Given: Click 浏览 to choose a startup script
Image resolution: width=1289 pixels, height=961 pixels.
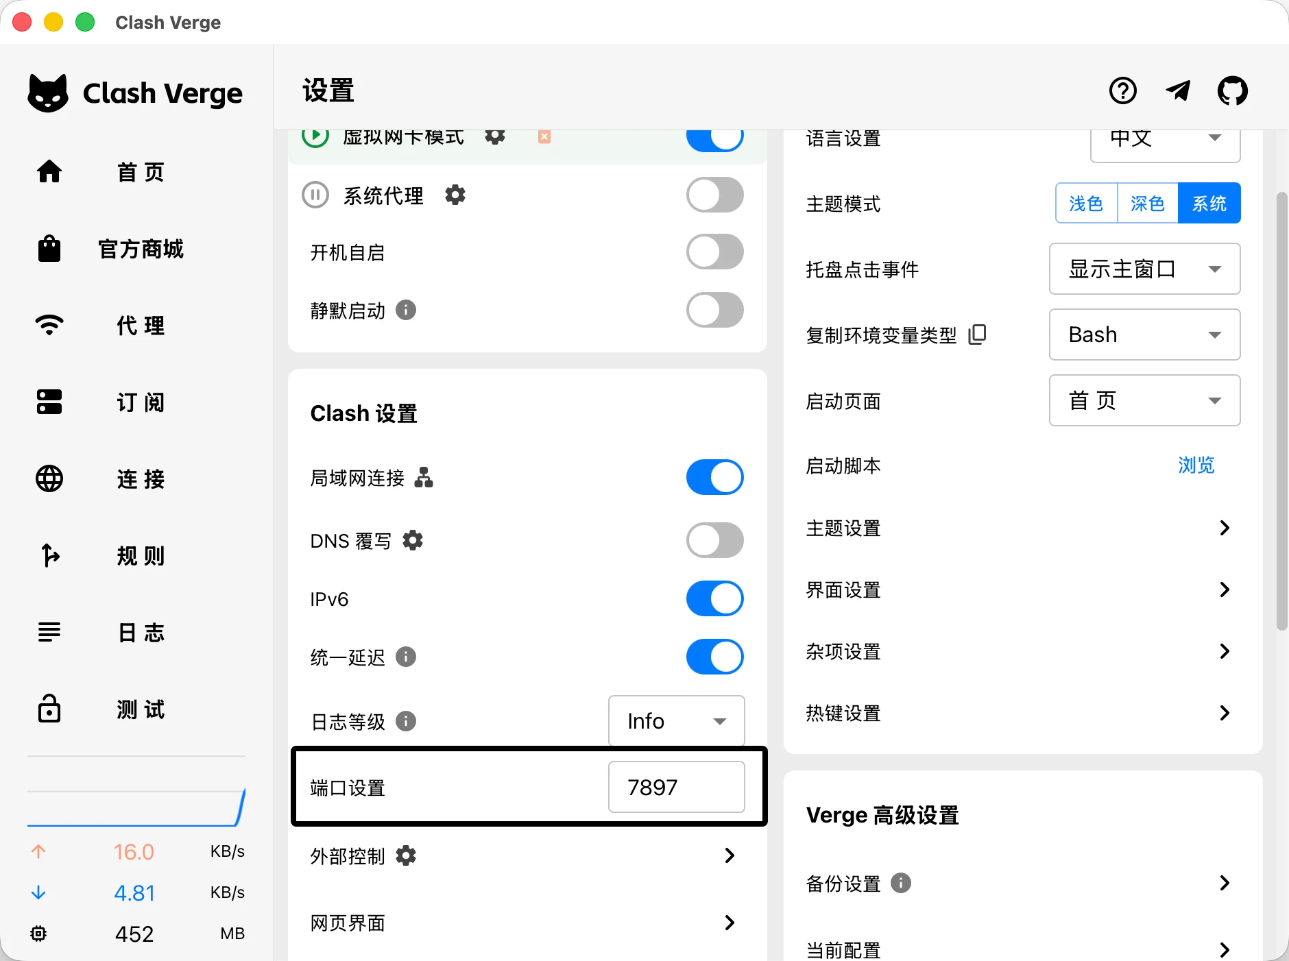Looking at the screenshot, I should click(1196, 465).
